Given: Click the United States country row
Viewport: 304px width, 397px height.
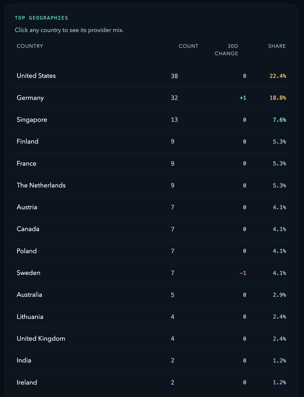Looking at the screenshot, I should 36,76.
